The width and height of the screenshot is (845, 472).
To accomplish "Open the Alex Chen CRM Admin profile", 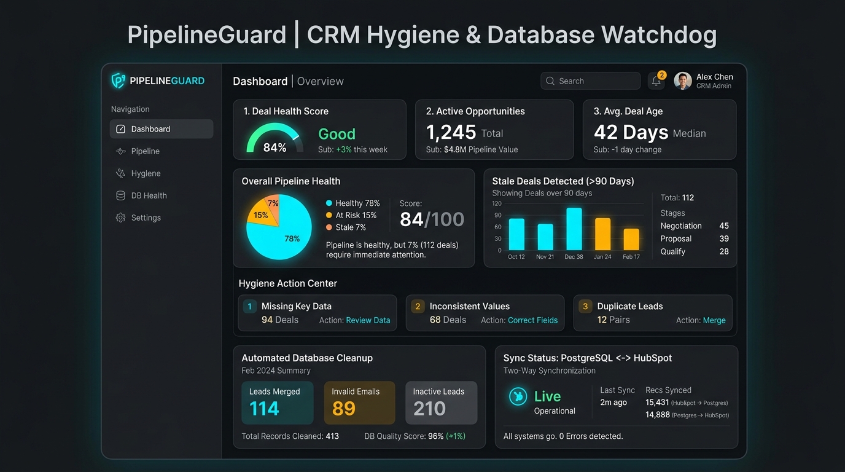I will [704, 81].
